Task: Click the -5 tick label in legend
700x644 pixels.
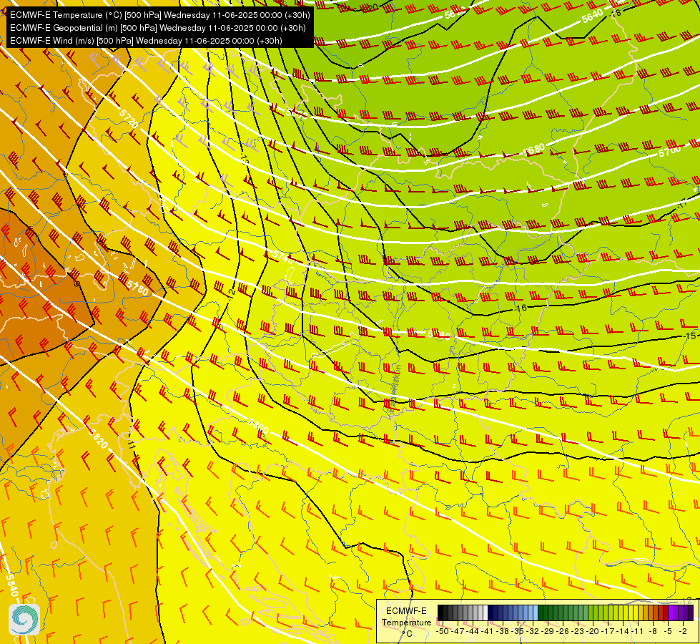Action: click(668, 632)
